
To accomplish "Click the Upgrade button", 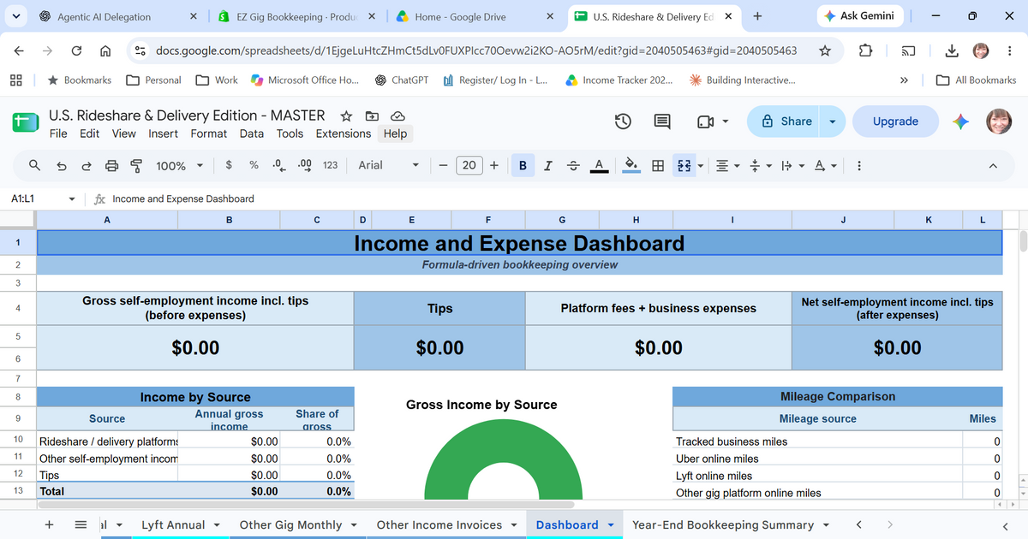I will pyautogui.click(x=895, y=121).
